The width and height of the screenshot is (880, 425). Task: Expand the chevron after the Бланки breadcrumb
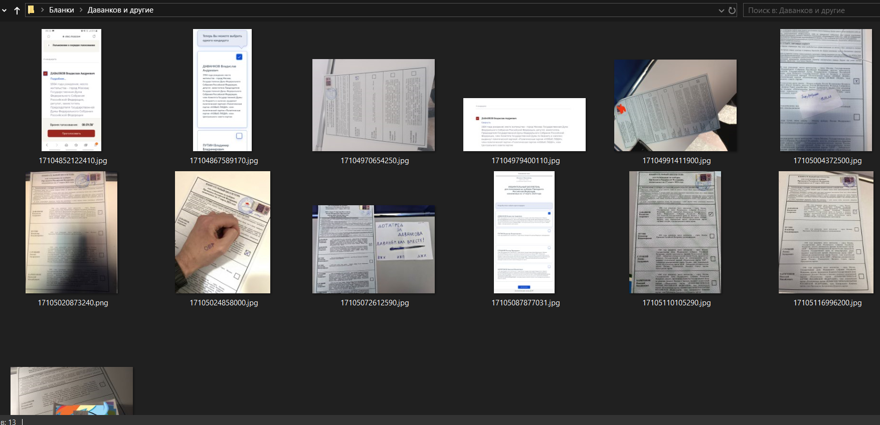pyautogui.click(x=81, y=10)
